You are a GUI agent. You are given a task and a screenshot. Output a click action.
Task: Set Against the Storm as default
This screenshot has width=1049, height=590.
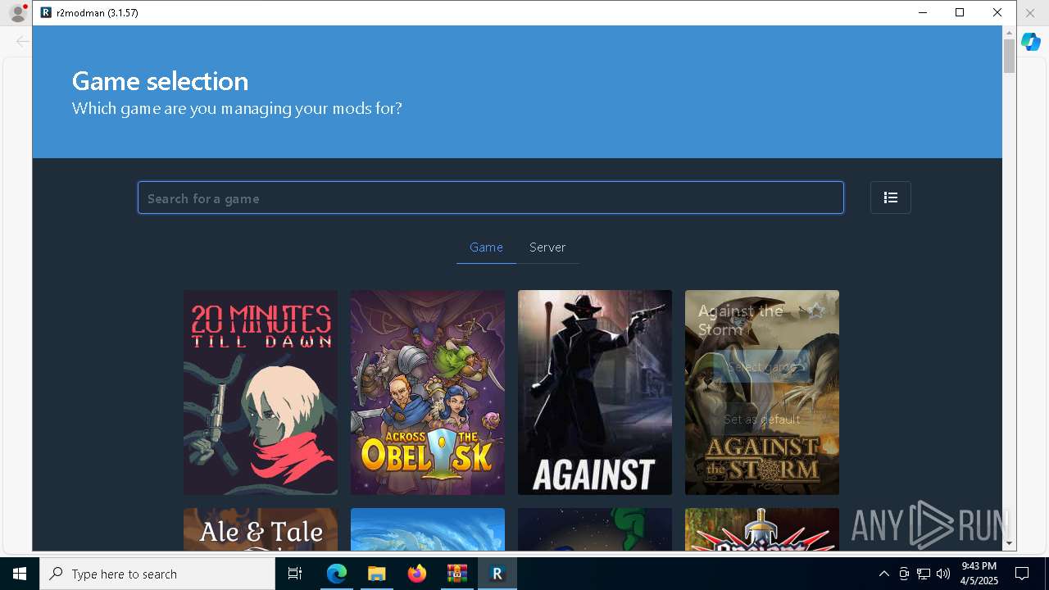tap(761, 420)
